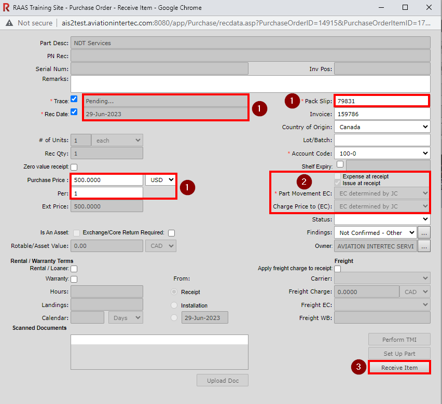
Task: Open the Account Code dropdown
Action: [382, 154]
